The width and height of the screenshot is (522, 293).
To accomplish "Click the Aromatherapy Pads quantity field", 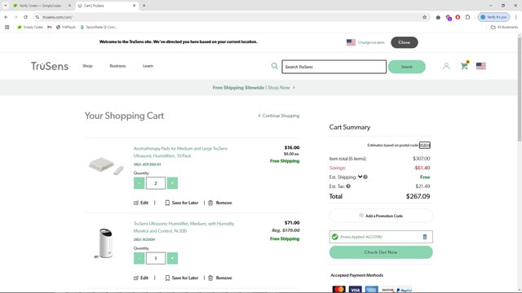I will pyautogui.click(x=156, y=183).
